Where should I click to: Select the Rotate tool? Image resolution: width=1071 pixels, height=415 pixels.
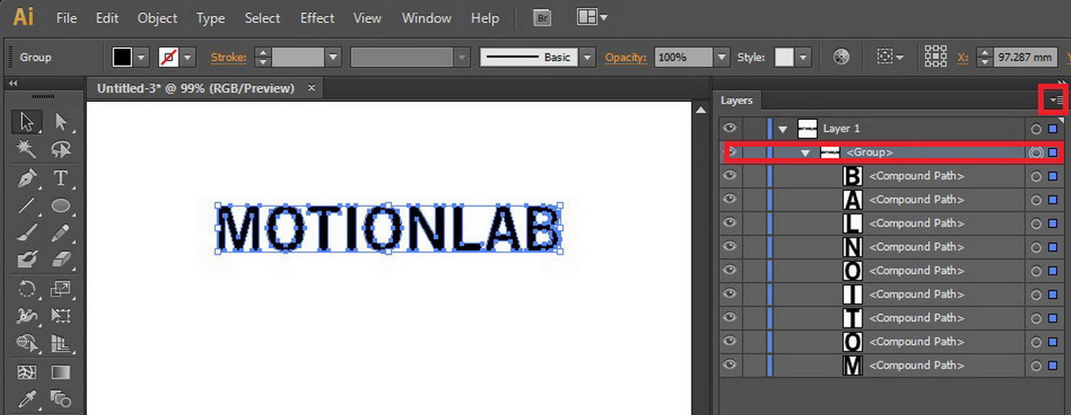tap(27, 289)
